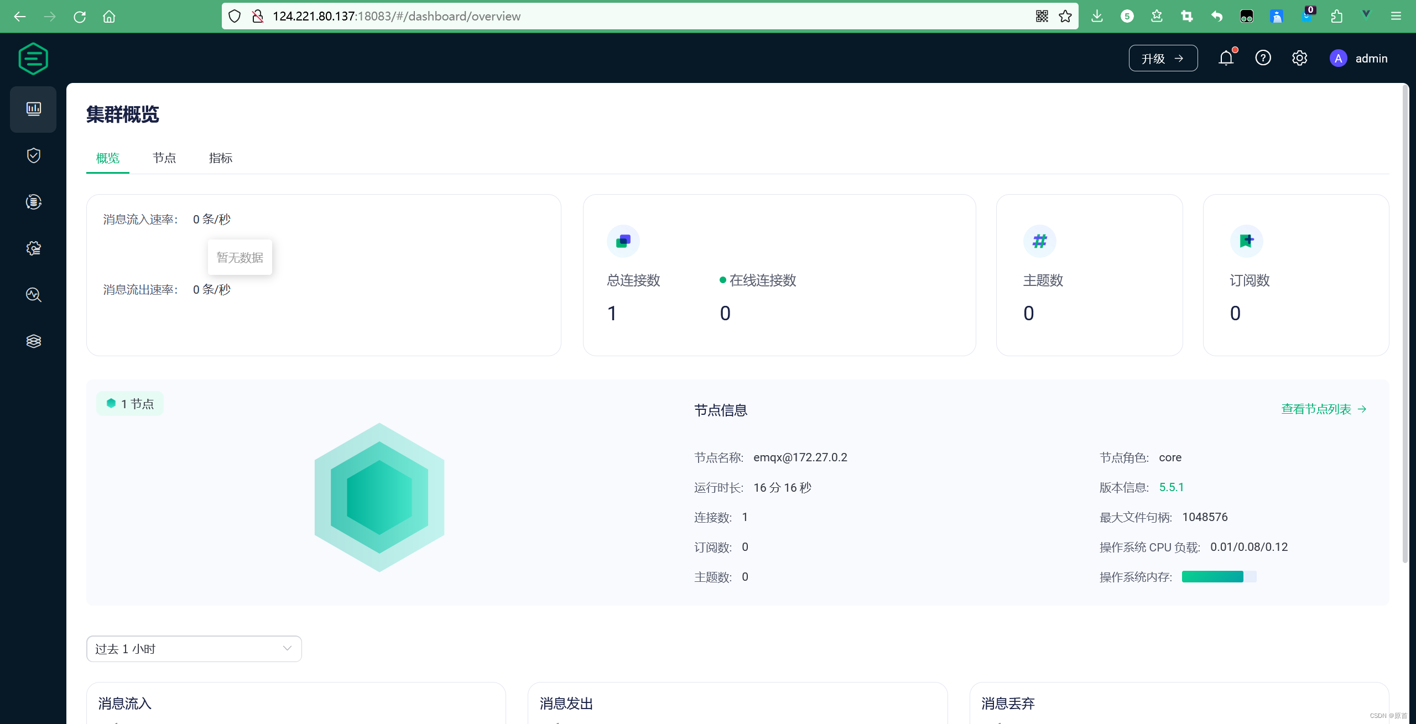The width and height of the screenshot is (1416, 724).
Task: Click the 升级 upgrade button
Action: (x=1163, y=58)
